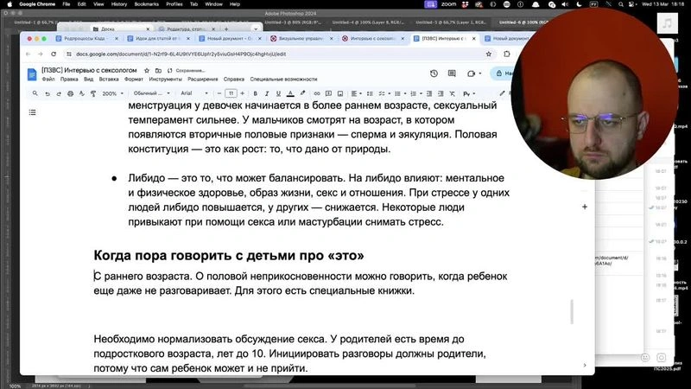Open the 200% zoom dropdown

click(x=113, y=93)
